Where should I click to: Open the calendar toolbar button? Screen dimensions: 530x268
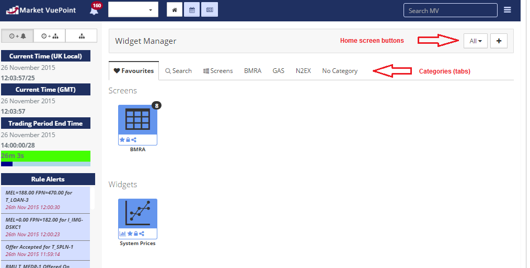[x=192, y=10]
